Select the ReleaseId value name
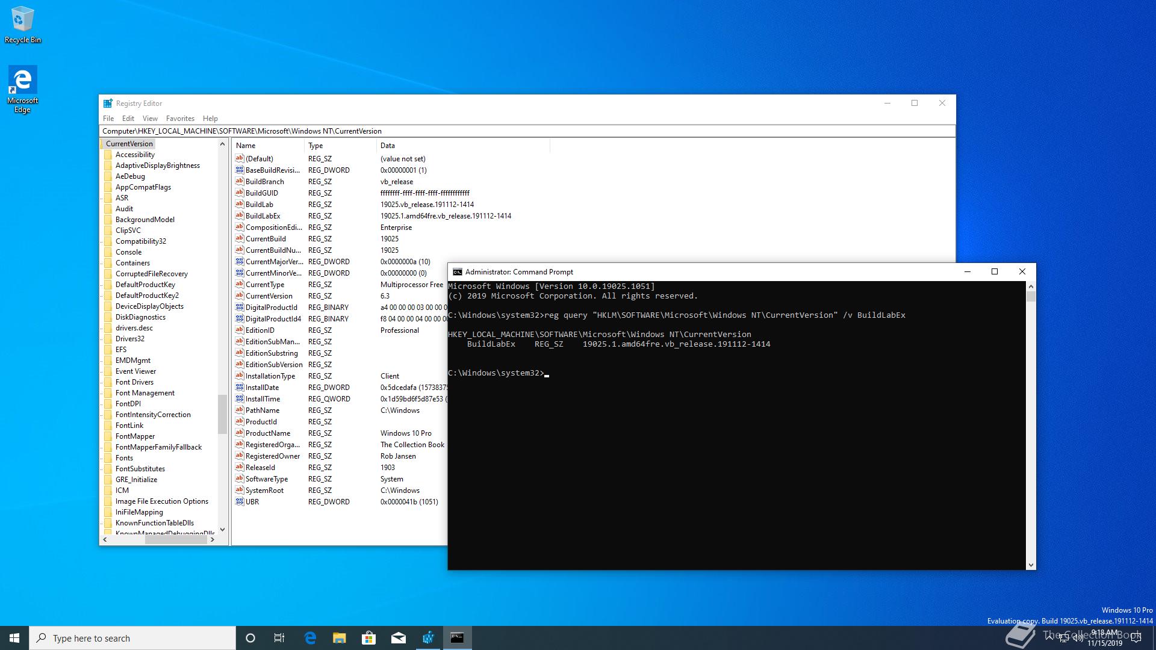This screenshot has height=650, width=1156. click(x=260, y=467)
